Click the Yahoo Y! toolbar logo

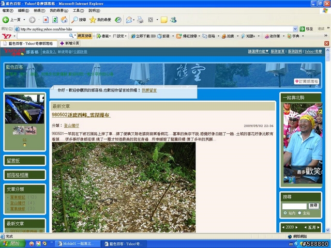pyautogui.click(x=6, y=36)
